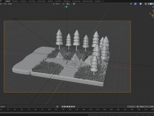The height and width of the screenshot is (116, 154).
Task: Click frame 150 on timeline ruler
Action: click(84, 109)
